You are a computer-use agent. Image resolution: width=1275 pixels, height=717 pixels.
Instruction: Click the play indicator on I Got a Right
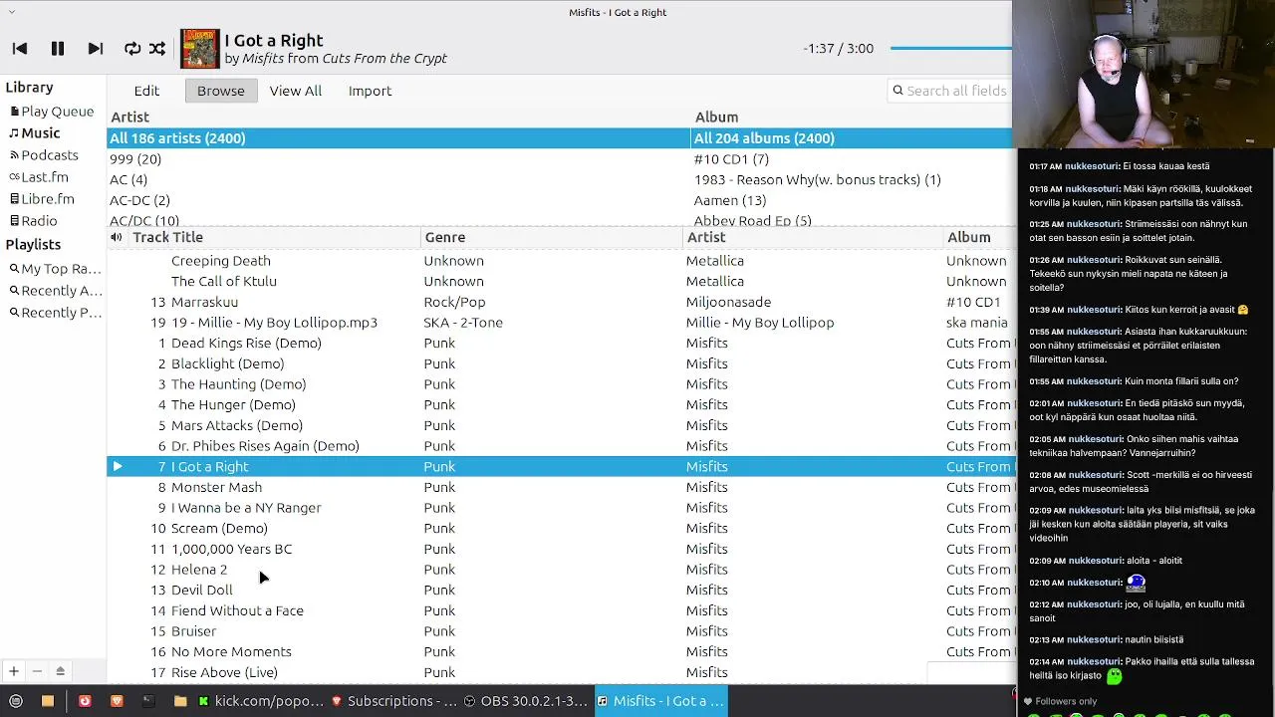pos(118,466)
